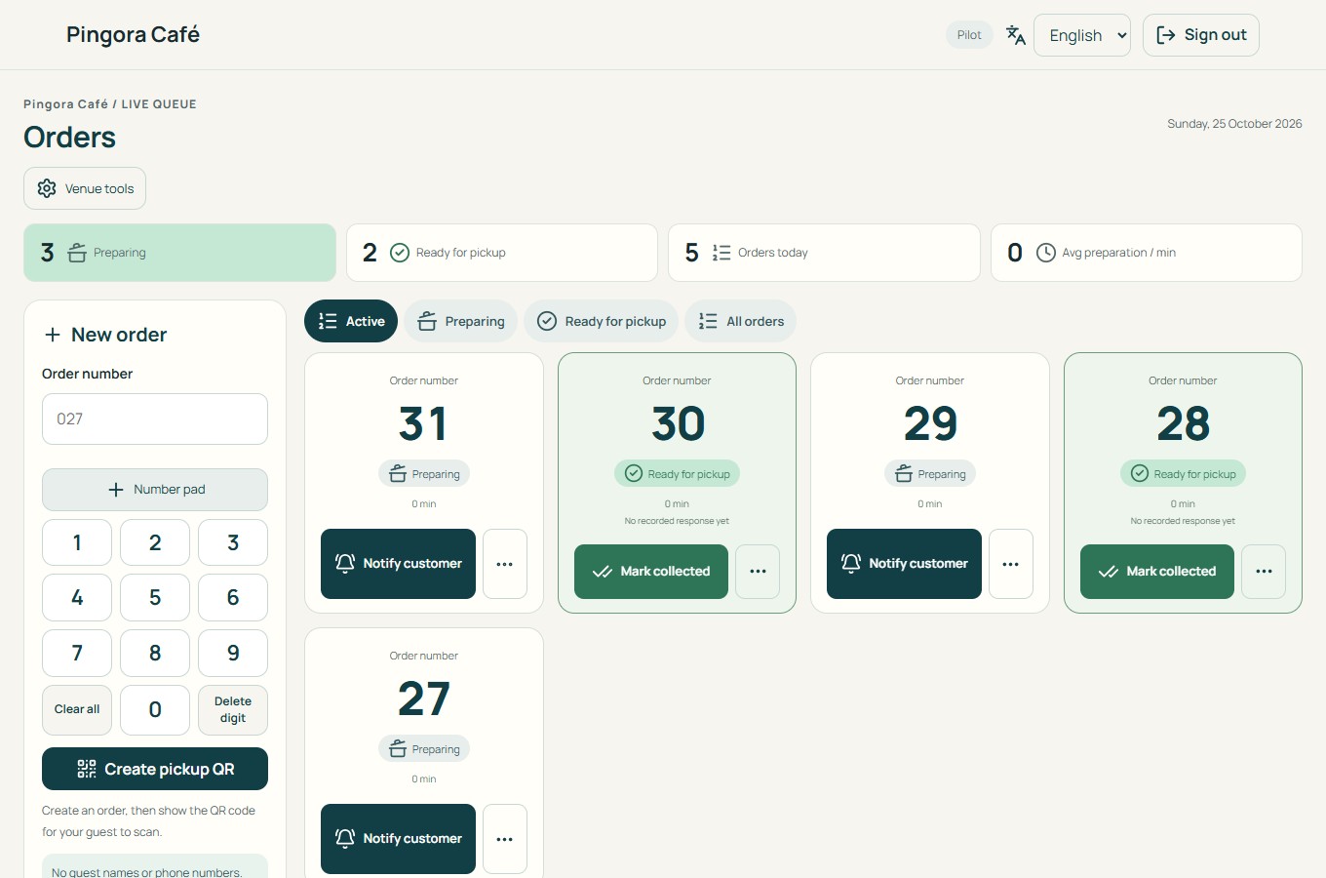
Task: Click the Create pickup QR button
Action: [x=155, y=769]
